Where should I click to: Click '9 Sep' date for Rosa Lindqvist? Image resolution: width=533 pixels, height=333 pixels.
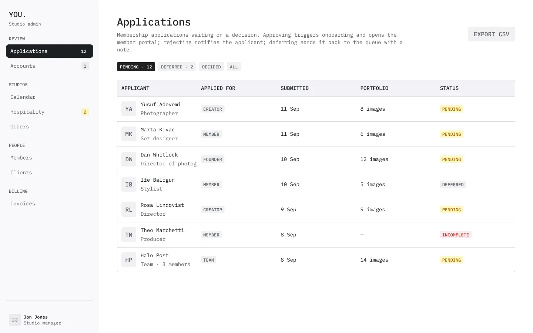(288, 210)
